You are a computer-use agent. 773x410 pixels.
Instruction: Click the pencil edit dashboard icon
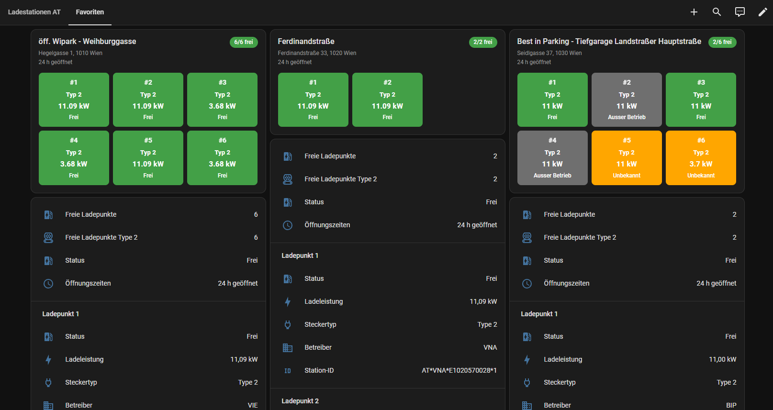click(x=763, y=12)
